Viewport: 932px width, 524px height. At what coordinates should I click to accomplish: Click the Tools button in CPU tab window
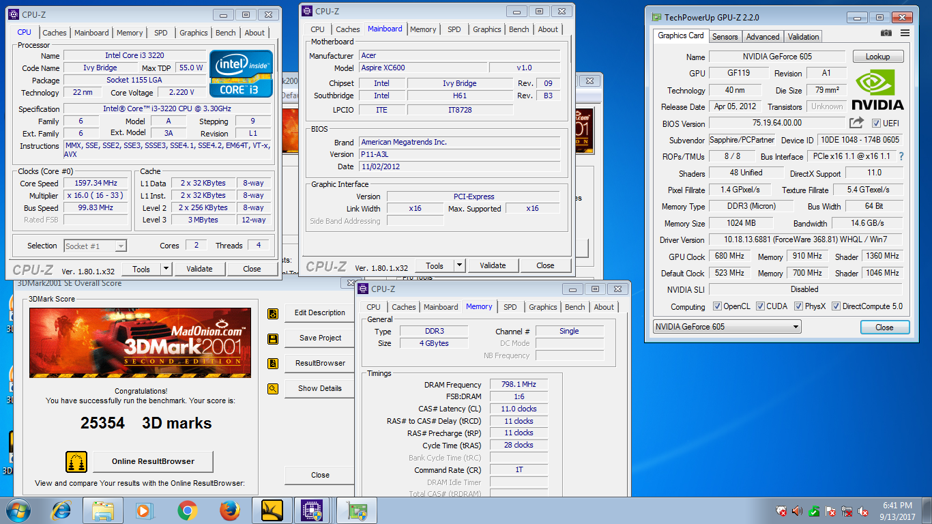(141, 269)
